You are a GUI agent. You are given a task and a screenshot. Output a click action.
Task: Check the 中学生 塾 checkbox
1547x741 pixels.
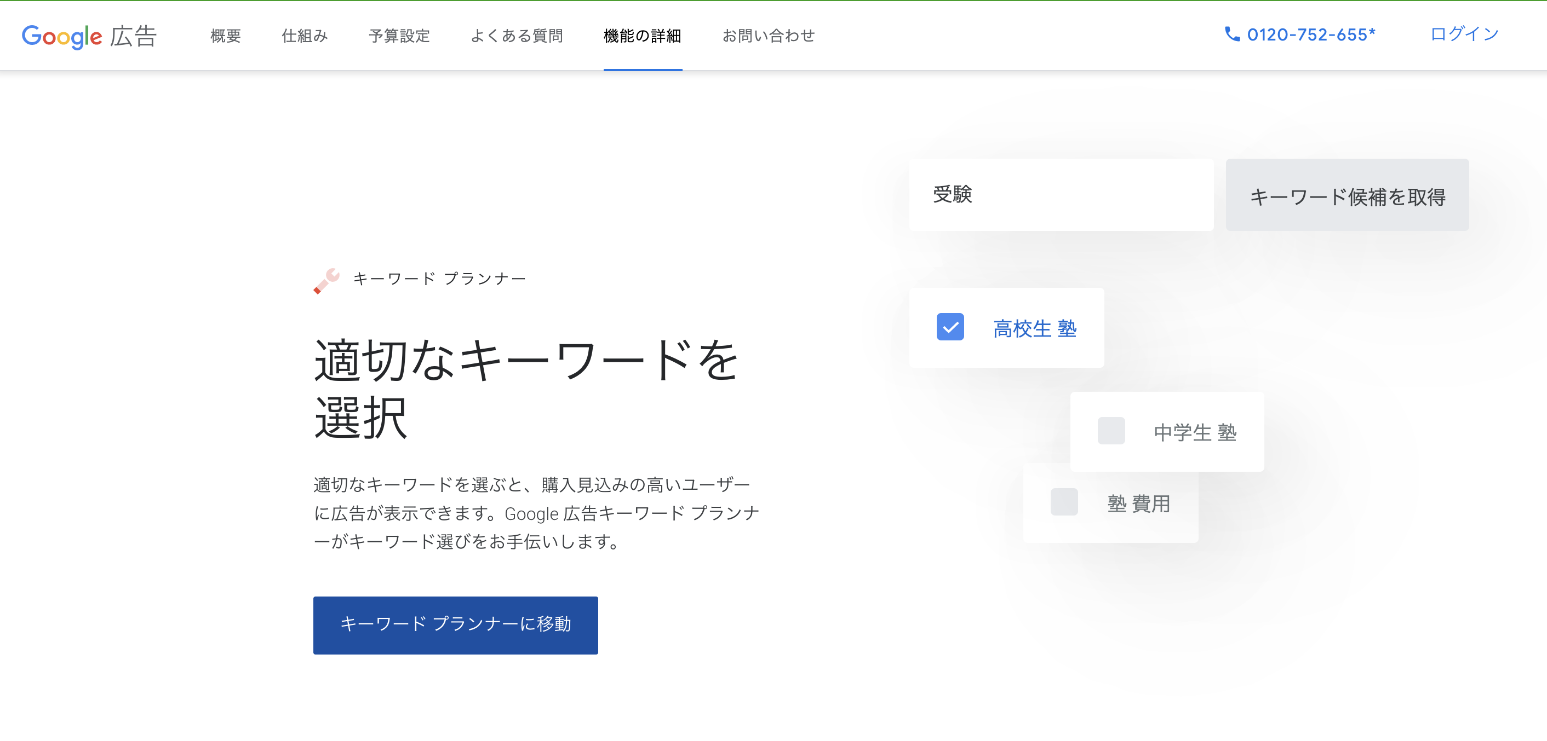click(x=1111, y=431)
